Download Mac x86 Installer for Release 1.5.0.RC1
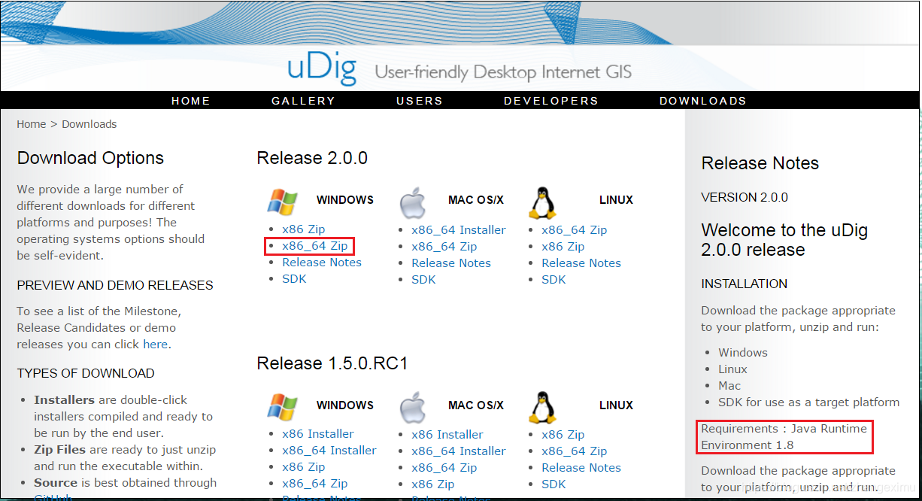This screenshot has width=922, height=501. click(447, 435)
